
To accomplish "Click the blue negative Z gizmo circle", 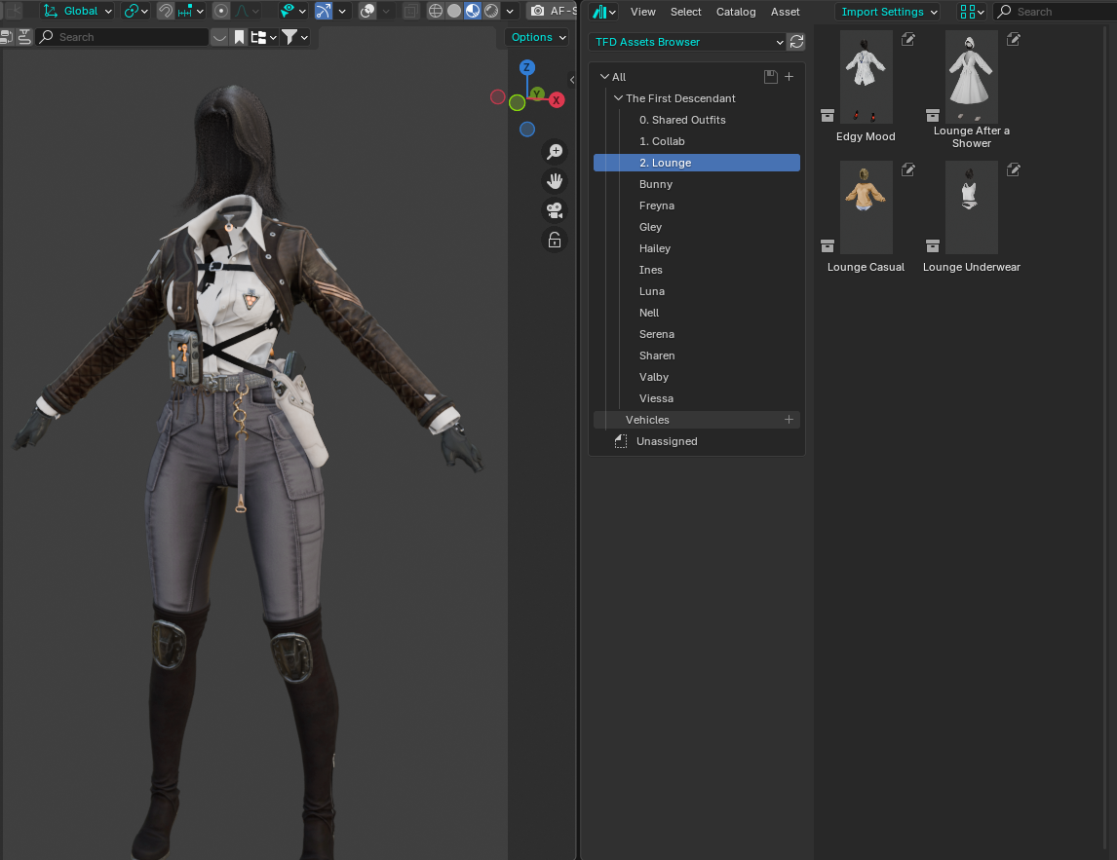I will point(527,129).
